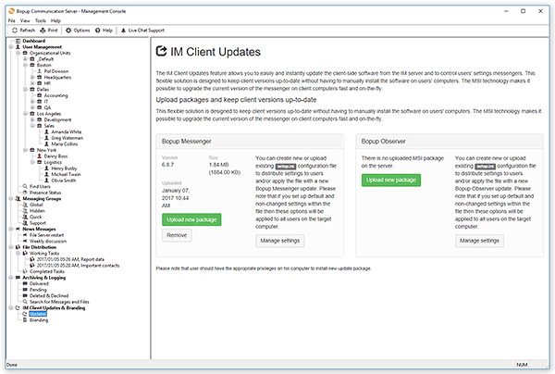Collapse the Boston unit node
Viewport: 555px width, 374px height.
click(x=25, y=65)
